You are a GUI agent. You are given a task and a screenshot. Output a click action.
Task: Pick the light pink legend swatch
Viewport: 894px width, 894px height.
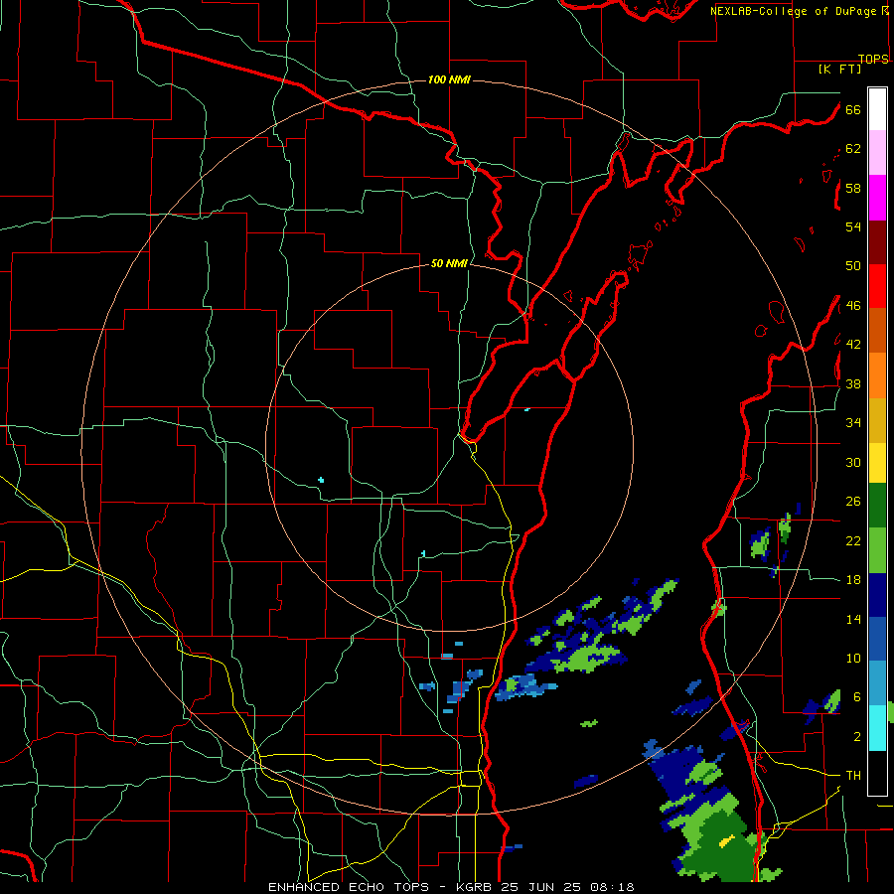(x=877, y=153)
